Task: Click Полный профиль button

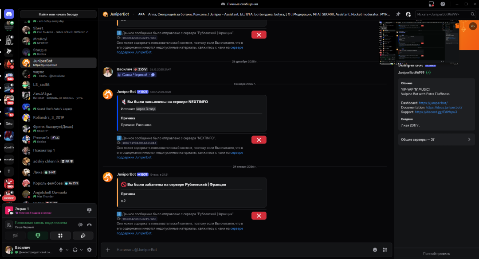Action: pyautogui.click(x=436, y=254)
